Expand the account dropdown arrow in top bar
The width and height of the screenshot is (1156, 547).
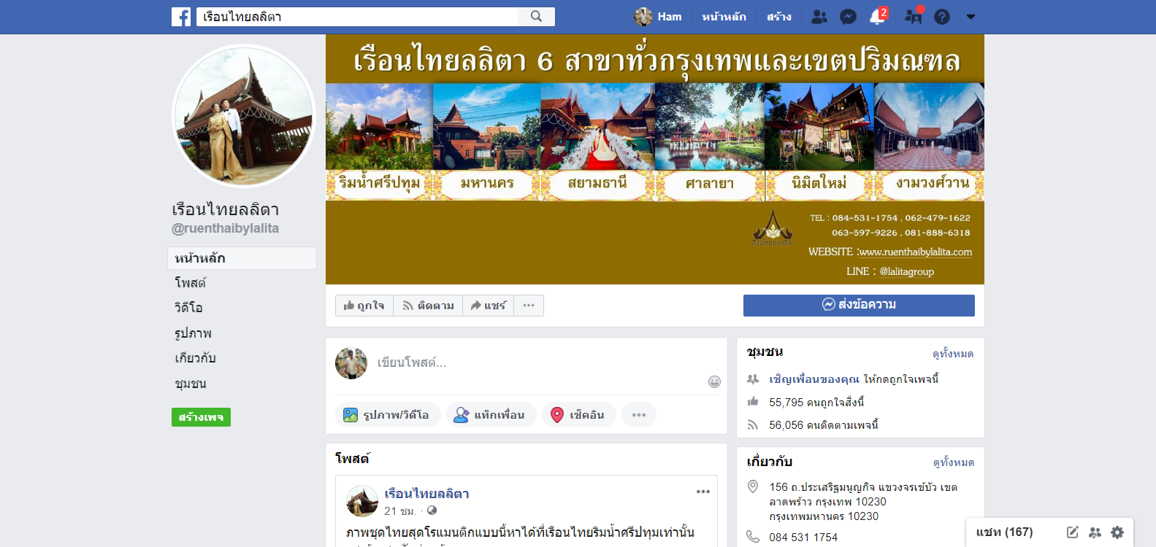coord(971,17)
